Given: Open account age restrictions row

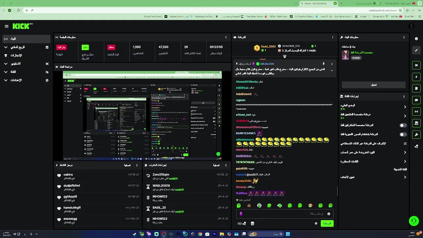Looking at the screenshot, I should (x=374, y=152).
